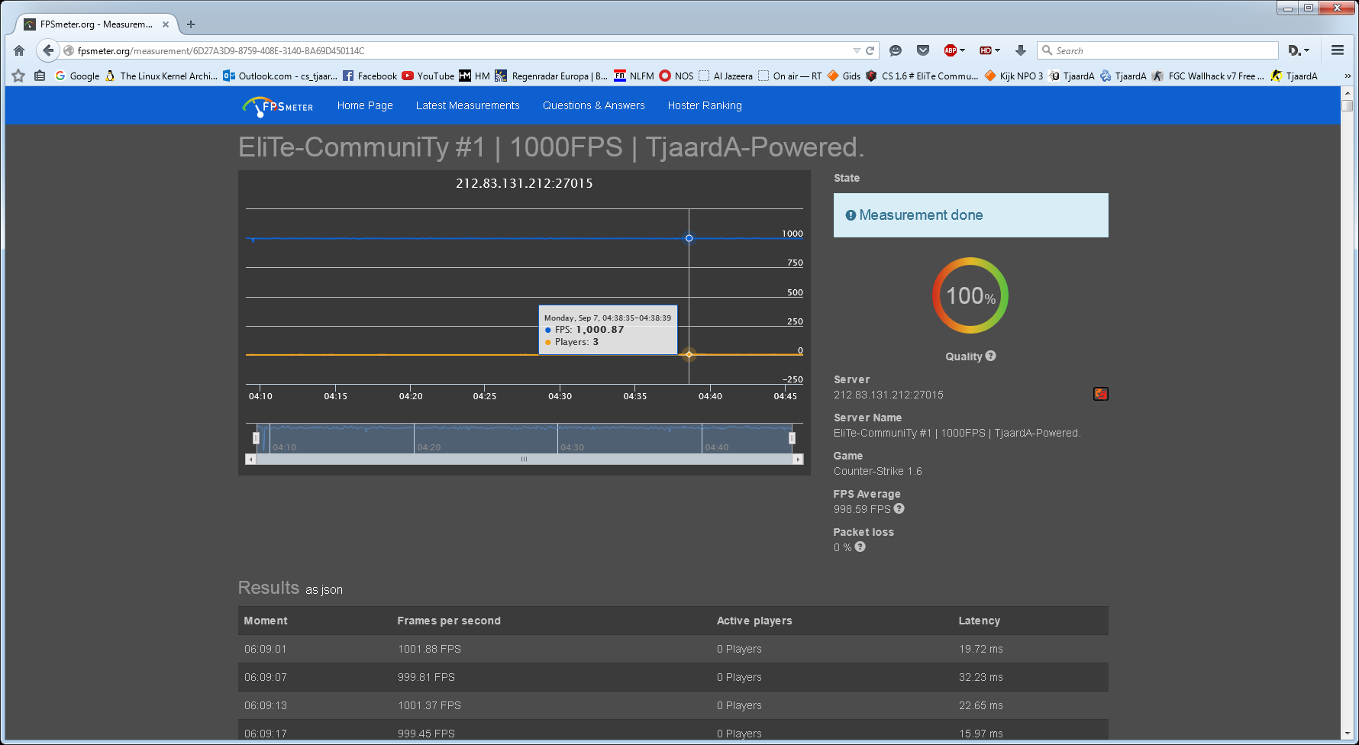Viewport: 1359px width, 745px height.
Task: Open the On air — RT bookmark
Action: coord(790,76)
